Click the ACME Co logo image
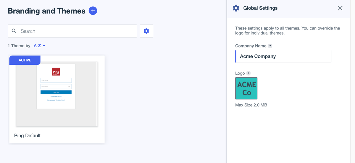 [246, 88]
